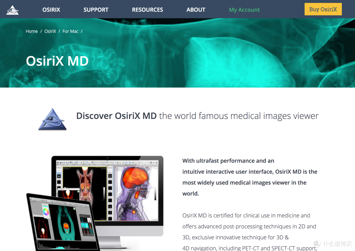
Task: Click the bold 'With ultrafast performance' paragraph
Action: tap(250, 177)
